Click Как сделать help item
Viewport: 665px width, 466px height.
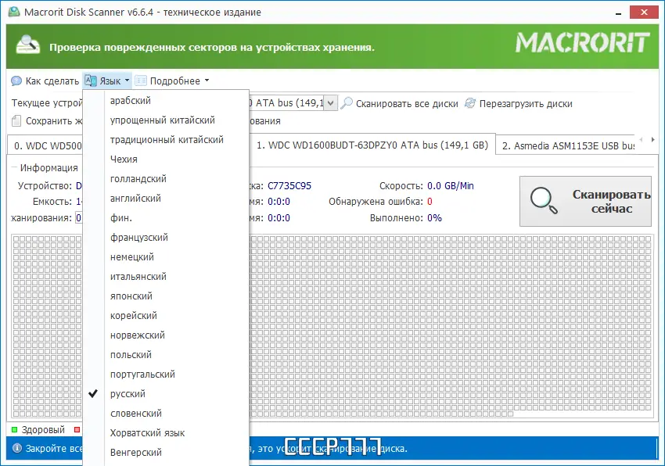45,81
